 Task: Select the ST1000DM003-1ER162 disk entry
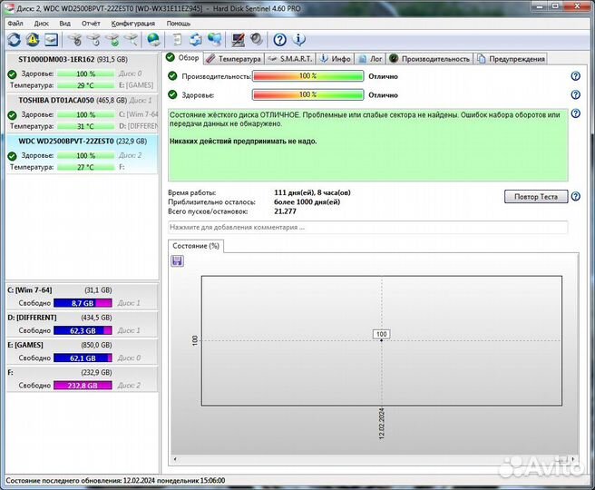[x=62, y=59]
